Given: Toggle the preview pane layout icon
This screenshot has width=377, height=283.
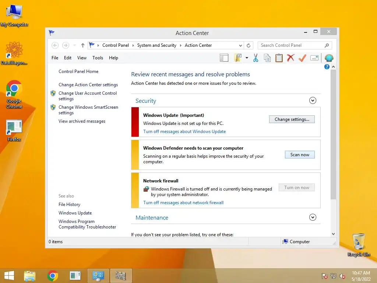Looking at the screenshot, I should point(224,58).
